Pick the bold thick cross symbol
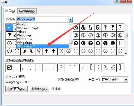This screenshot has width=134, height=106. tap(54, 51)
